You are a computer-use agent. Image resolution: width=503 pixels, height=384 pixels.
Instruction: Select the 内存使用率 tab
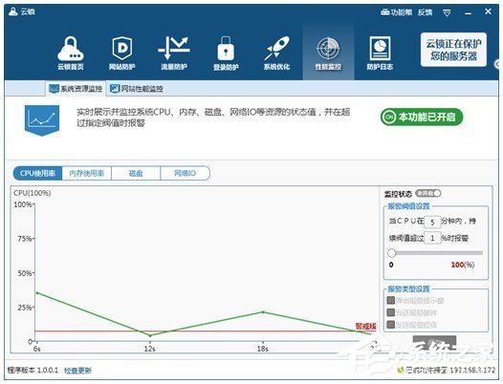click(x=87, y=174)
